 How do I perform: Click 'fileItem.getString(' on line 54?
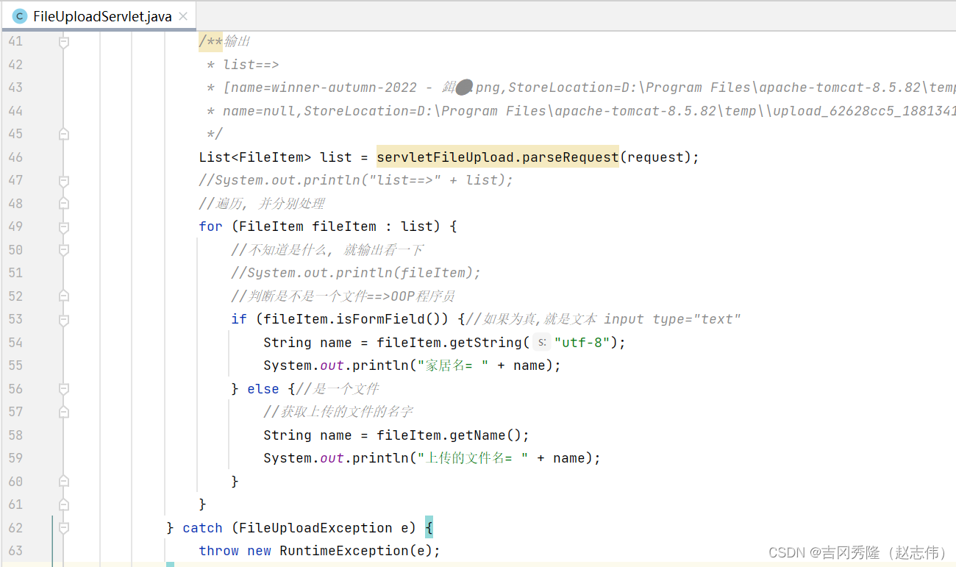(454, 342)
